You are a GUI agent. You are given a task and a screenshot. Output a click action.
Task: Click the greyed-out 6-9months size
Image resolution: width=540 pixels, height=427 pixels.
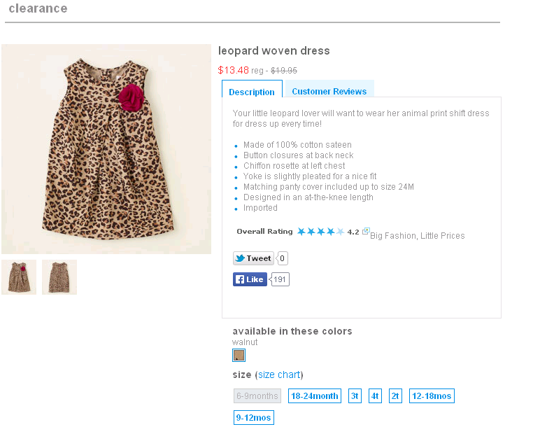(257, 395)
